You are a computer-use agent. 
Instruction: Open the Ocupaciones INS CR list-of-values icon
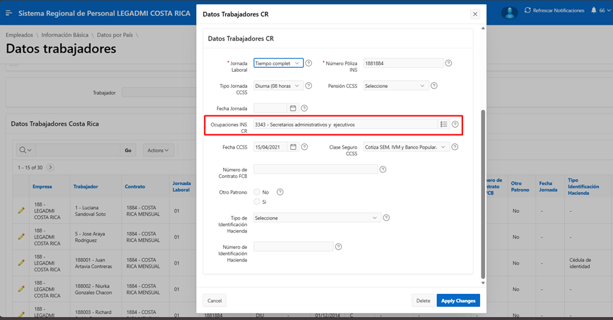(x=443, y=124)
